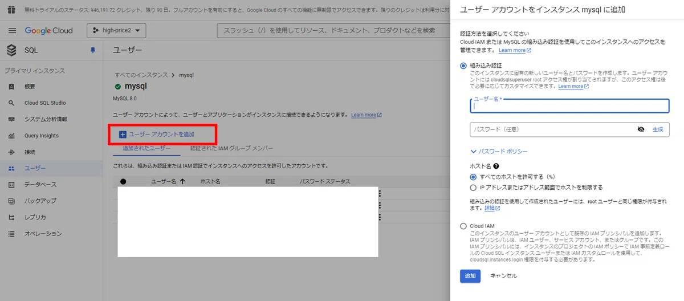Open Learn more link in 組み込み認証 description
Image resolution: width=684 pixels, height=301 pixels.
point(573,87)
